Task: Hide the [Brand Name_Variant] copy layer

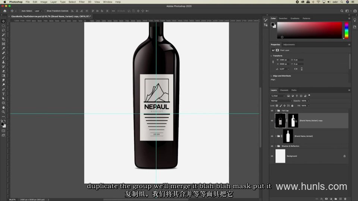Action: click(x=272, y=121)
